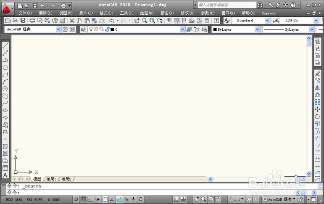
Task: Toggle Object Snap Tracking in status bar
Action: point(112,199)
